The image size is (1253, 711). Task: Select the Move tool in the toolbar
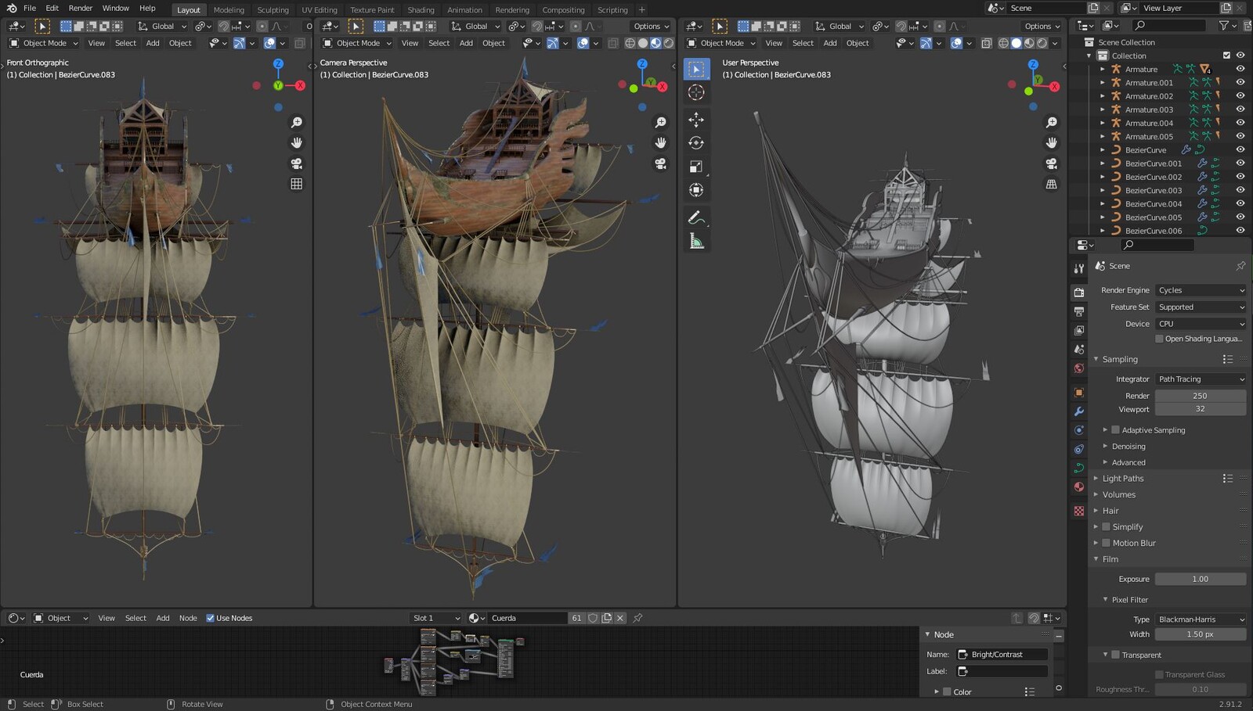point(696,120)
